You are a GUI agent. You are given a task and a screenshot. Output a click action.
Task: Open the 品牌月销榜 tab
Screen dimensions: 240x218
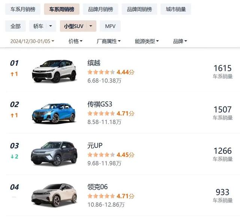click(100, 9)
